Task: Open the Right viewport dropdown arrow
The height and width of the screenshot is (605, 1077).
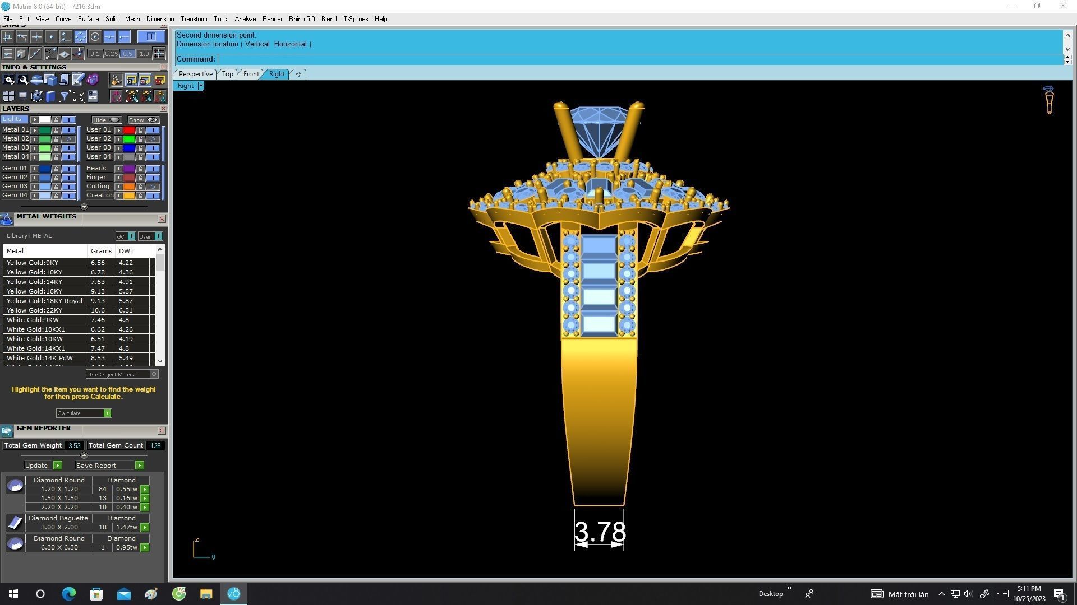Action: click(200, 86)
